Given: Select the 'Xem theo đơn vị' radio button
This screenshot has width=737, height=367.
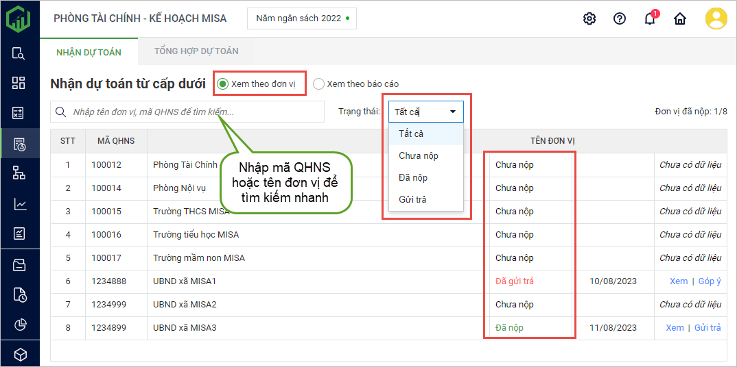Looking at the screenshot, I should click(x=223, y=84).
